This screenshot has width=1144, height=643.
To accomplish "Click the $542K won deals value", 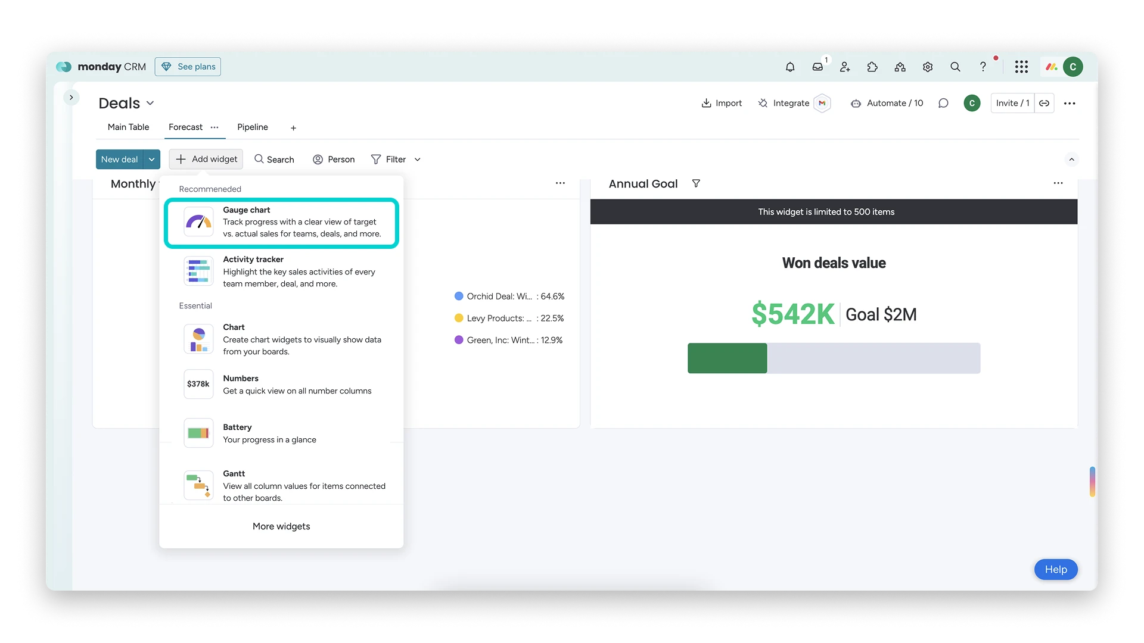I will pos(792,314).
